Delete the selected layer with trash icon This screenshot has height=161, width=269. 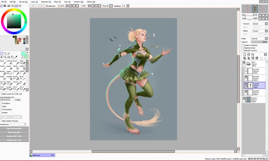click(257, 58)
